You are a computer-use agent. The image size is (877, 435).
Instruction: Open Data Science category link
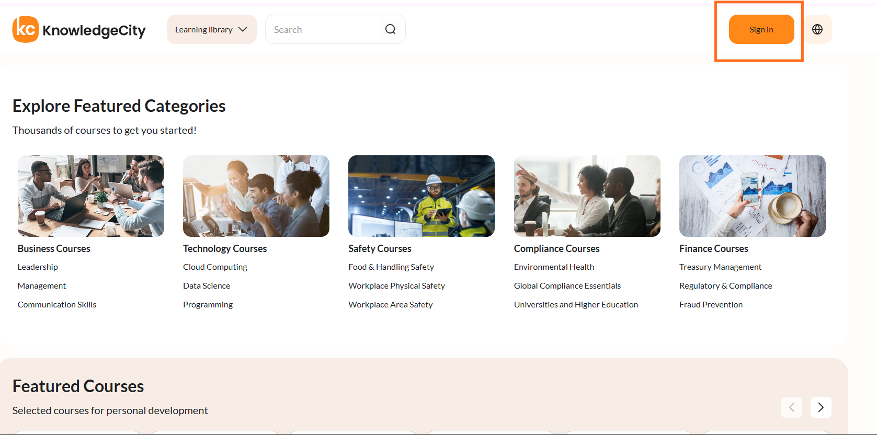[x=207, y=286]
